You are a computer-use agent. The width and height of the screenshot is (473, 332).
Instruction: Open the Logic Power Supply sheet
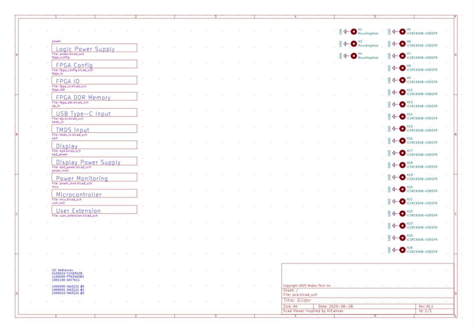click(94, 48)
